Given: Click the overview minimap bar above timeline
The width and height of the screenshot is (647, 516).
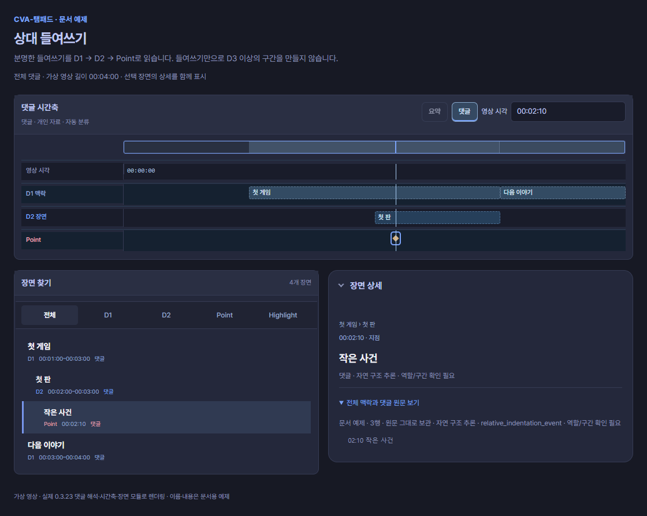Looking at the screenshot, I should pos(374,147).
